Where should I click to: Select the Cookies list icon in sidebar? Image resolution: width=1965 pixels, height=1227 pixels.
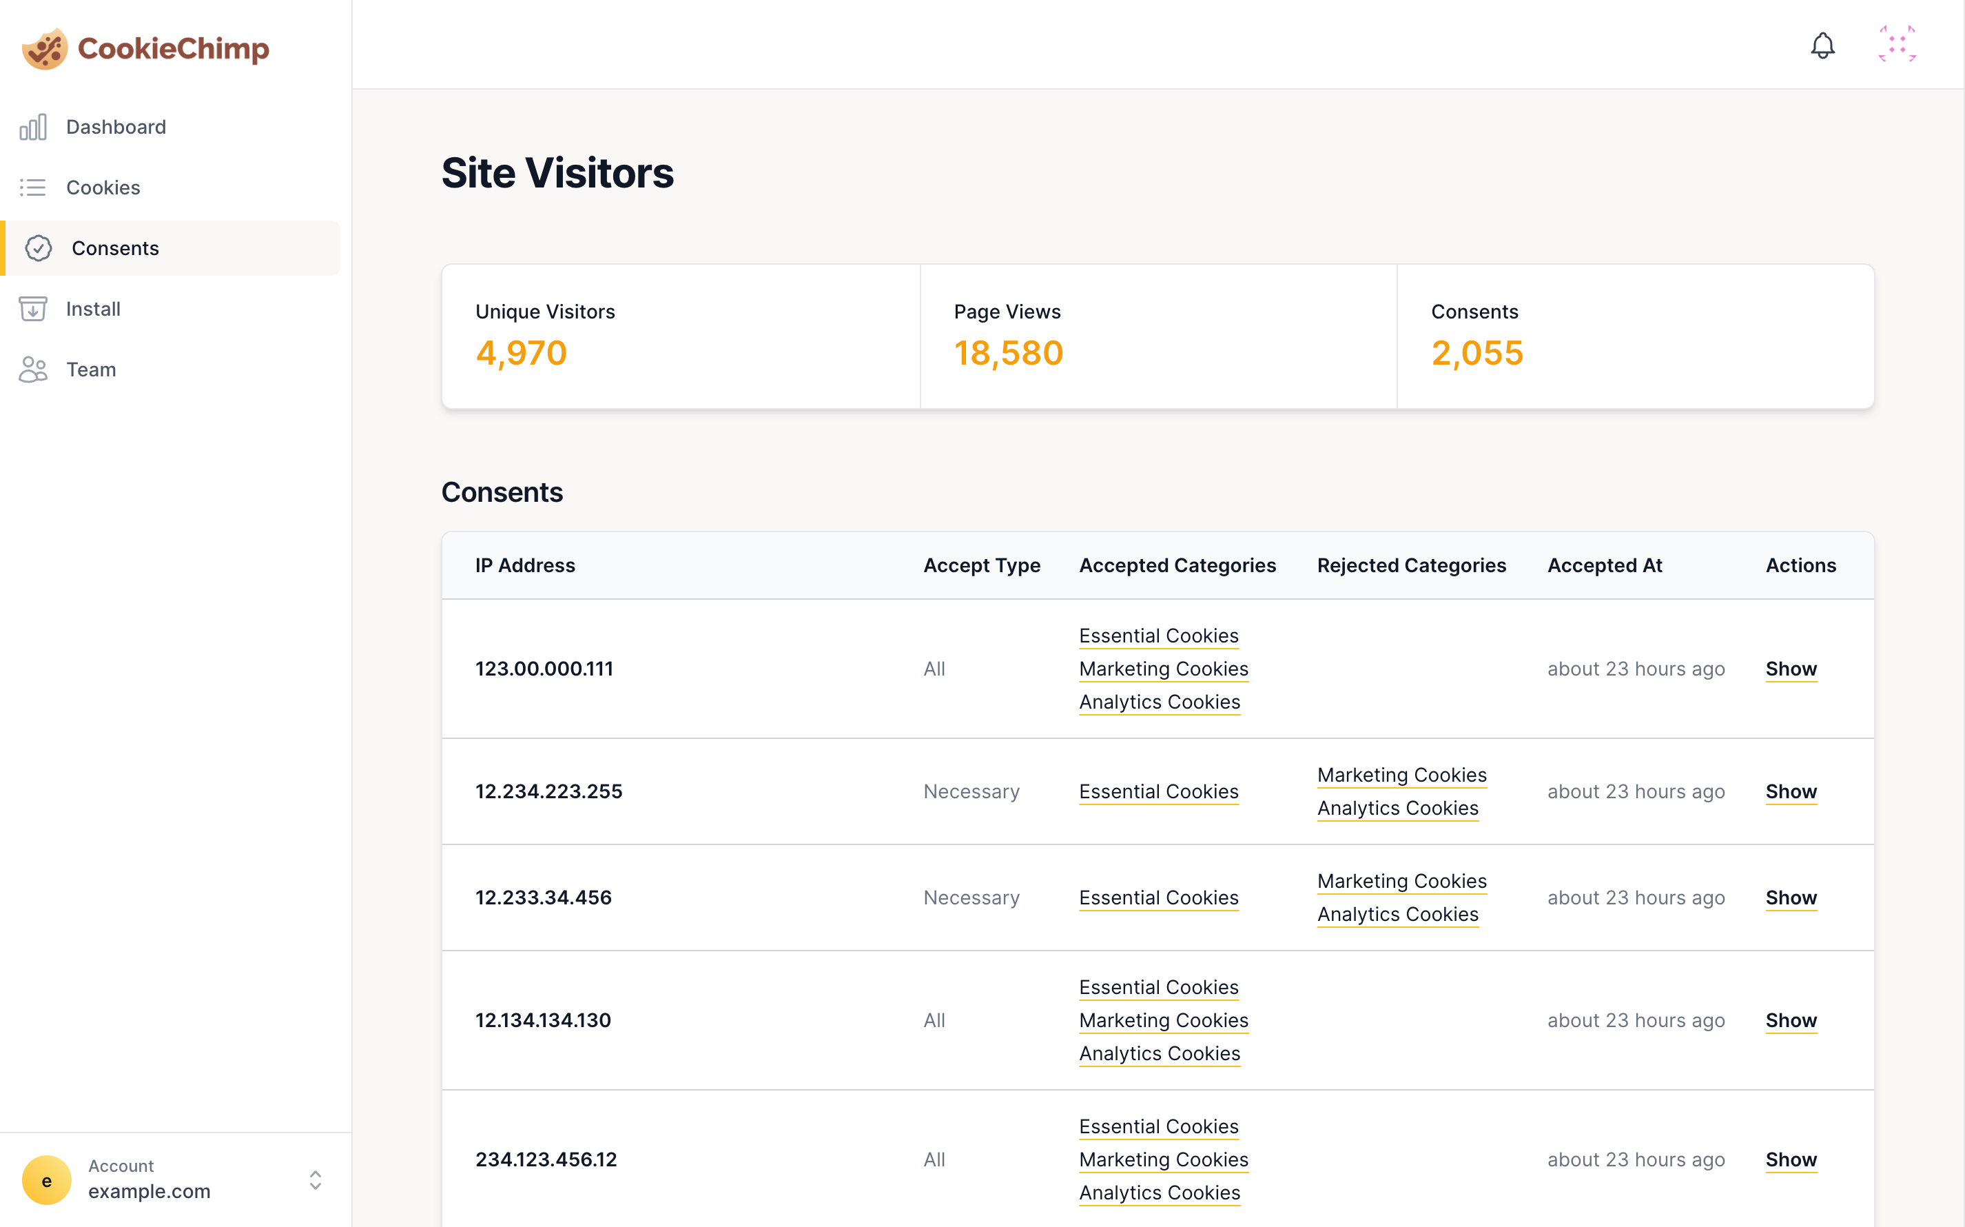pos(33,187)
